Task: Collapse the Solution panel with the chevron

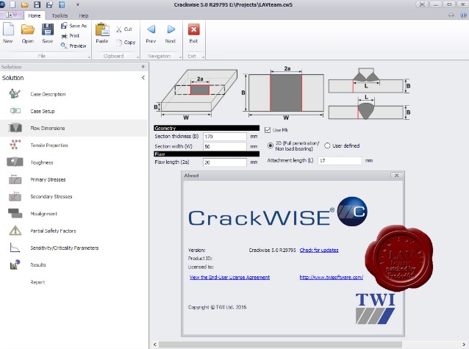Action: (x=143, y=78)
